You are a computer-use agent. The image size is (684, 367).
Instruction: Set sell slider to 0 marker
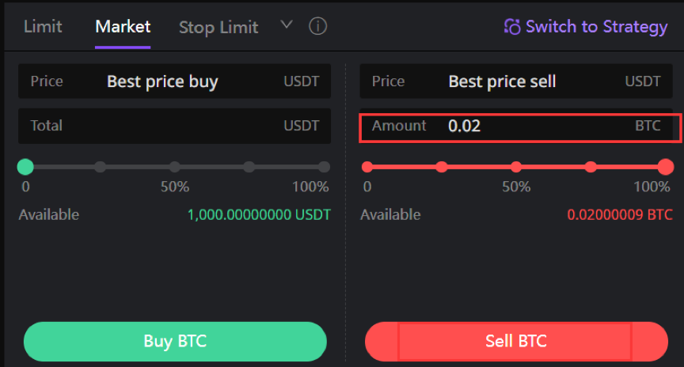[367, 167]
